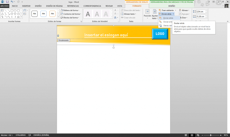Choose the right block arrow shape
Image resolution: width=230 pixels, height=137 pixels.
12,13
